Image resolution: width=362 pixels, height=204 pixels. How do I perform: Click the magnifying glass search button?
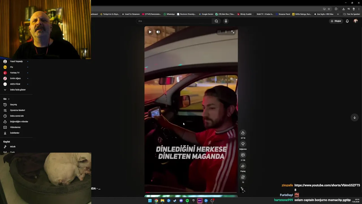[x=216, y=21]
